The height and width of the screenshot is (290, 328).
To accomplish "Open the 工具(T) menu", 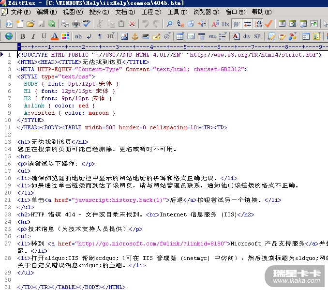I will pyautogui.click(x=177, y=12).
